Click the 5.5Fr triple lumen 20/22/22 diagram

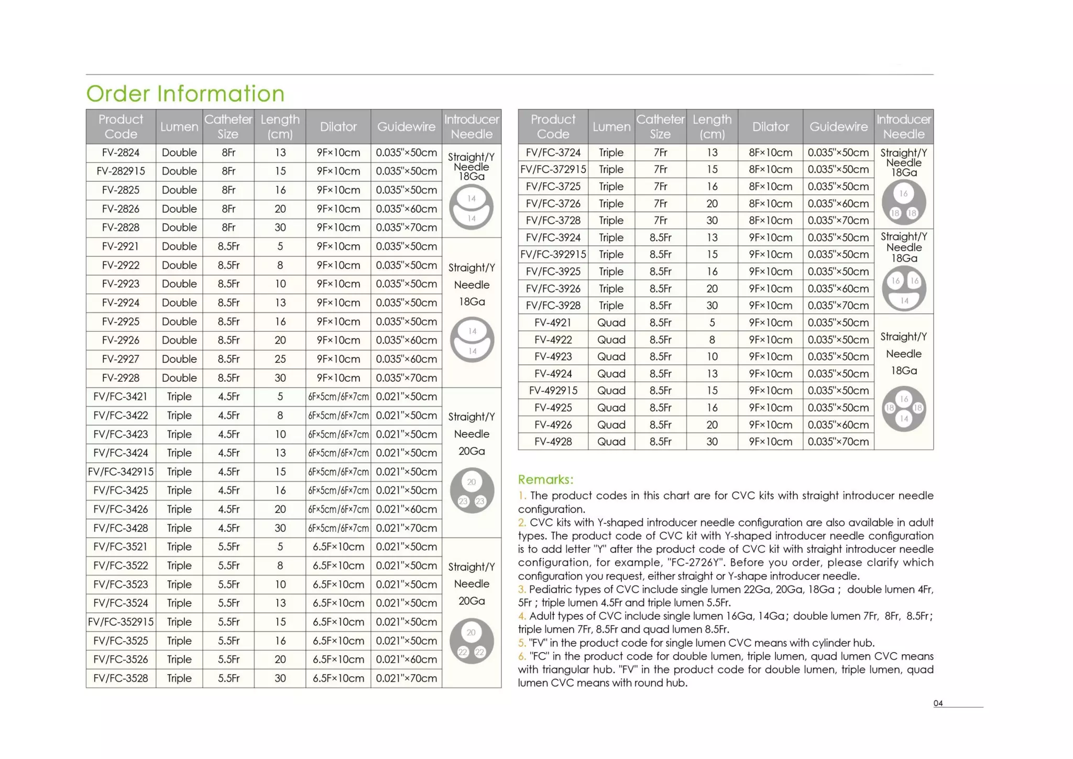(x=472, y=641)
